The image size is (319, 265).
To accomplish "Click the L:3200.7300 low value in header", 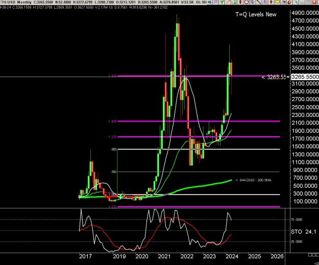I will tap(105, 2).
